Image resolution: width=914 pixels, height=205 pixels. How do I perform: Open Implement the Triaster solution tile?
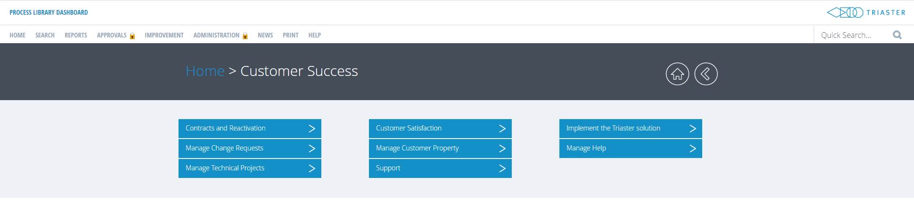[x=631, y=129]
